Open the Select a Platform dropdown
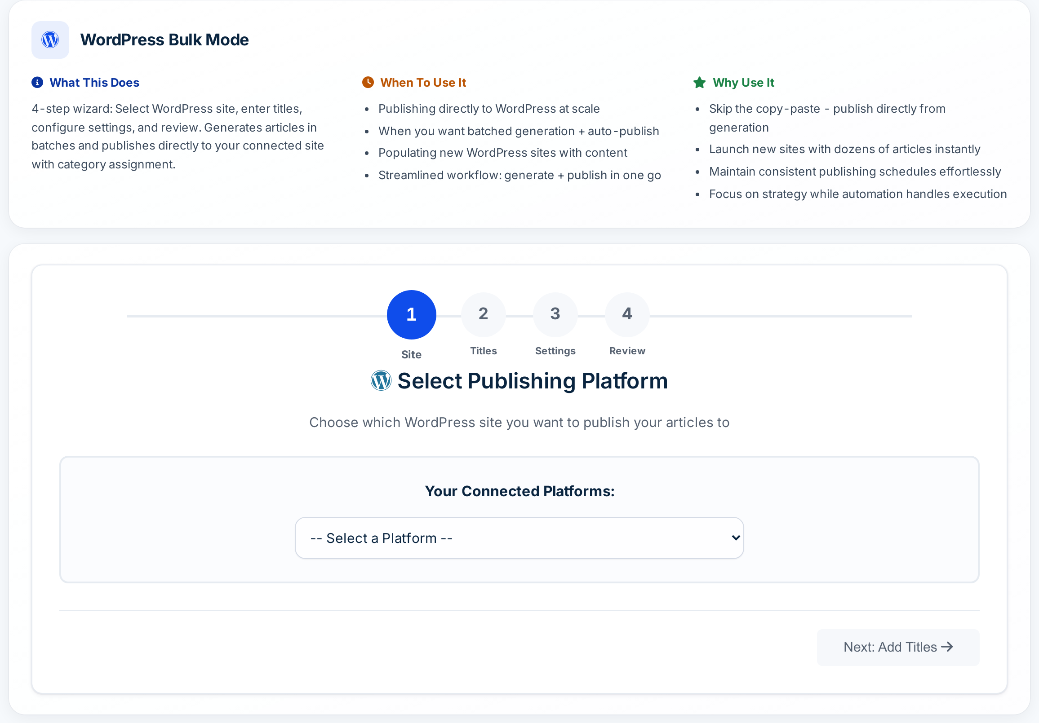Viewport: 1039px width, 723px height. pyautogui.click(x=519, y=538)
